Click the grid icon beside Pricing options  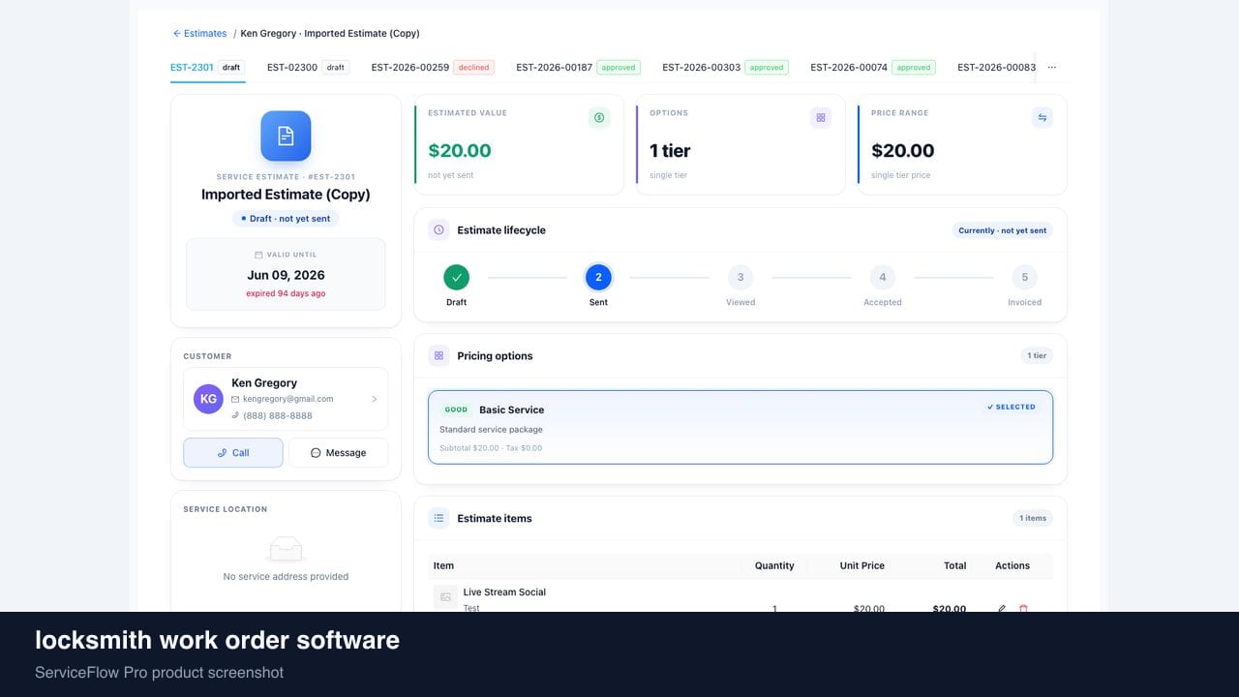438,356
